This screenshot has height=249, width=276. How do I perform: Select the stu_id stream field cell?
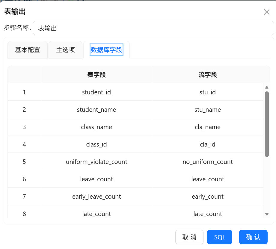[x=208, y=92]
